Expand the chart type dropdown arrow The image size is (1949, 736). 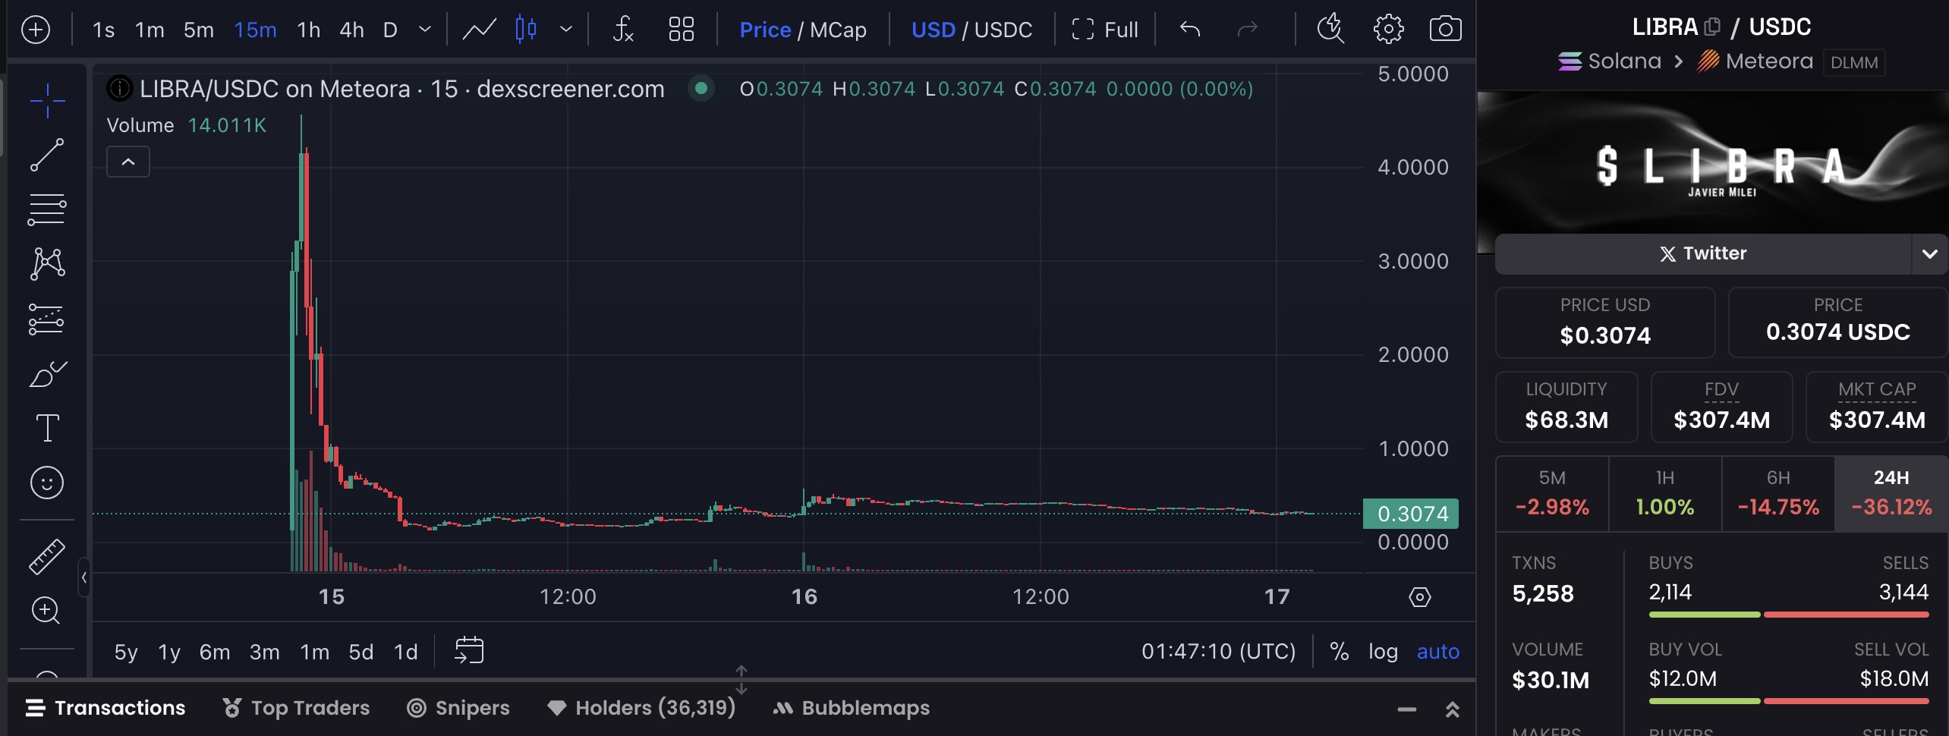(x=565, y=30)
